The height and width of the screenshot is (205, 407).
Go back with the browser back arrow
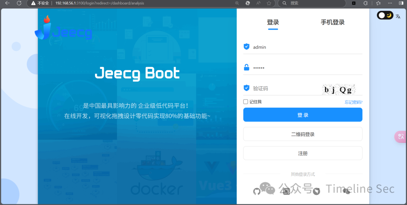coord(8,3)
